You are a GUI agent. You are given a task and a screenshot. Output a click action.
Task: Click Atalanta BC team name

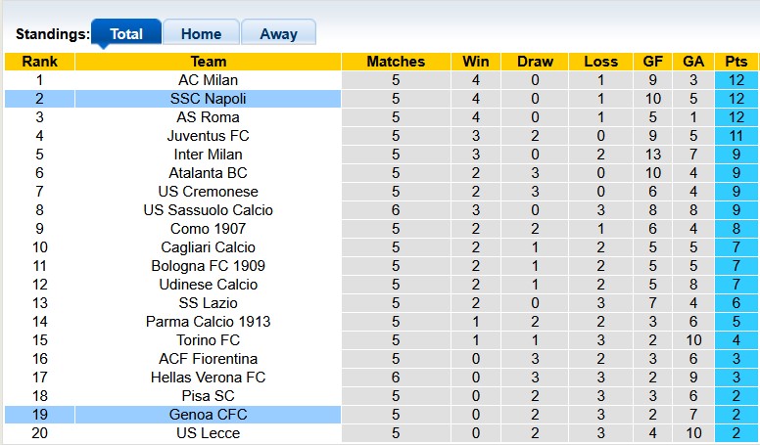pyautogui.click(x=208, y=173)
